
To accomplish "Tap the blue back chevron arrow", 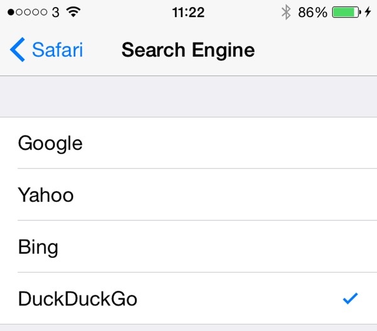I will click(x=18, y=50).
